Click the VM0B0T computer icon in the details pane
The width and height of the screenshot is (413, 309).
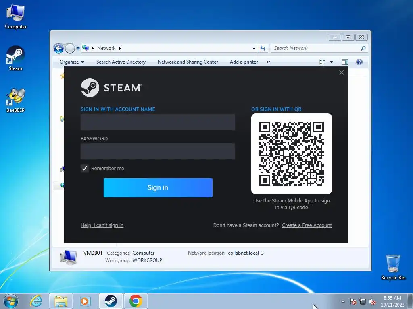coord(69,257)
